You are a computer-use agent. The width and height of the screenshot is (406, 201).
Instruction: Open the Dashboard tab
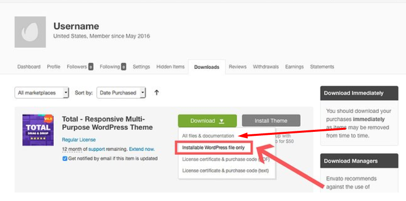point(29,67)
